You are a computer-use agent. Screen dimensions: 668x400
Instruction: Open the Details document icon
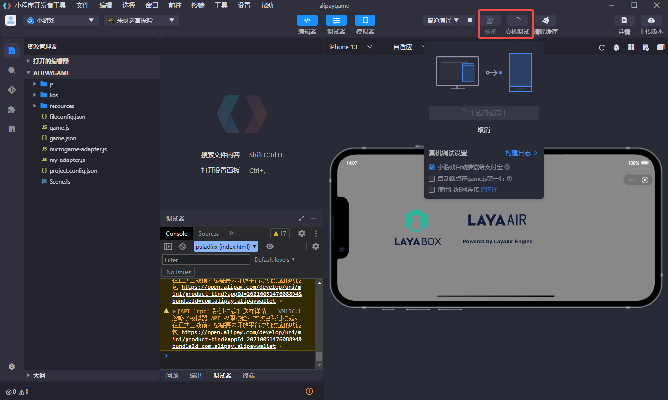tap(624, 20)
